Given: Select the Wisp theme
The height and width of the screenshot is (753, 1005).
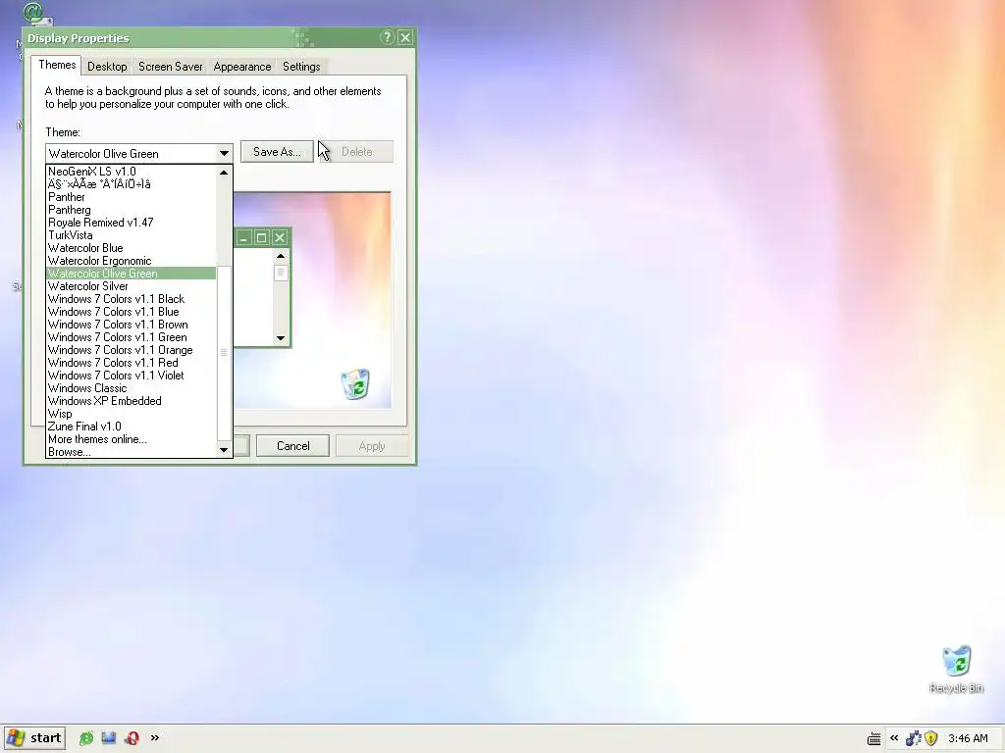Looking at the screenshot, I should [x=132, y=415].
